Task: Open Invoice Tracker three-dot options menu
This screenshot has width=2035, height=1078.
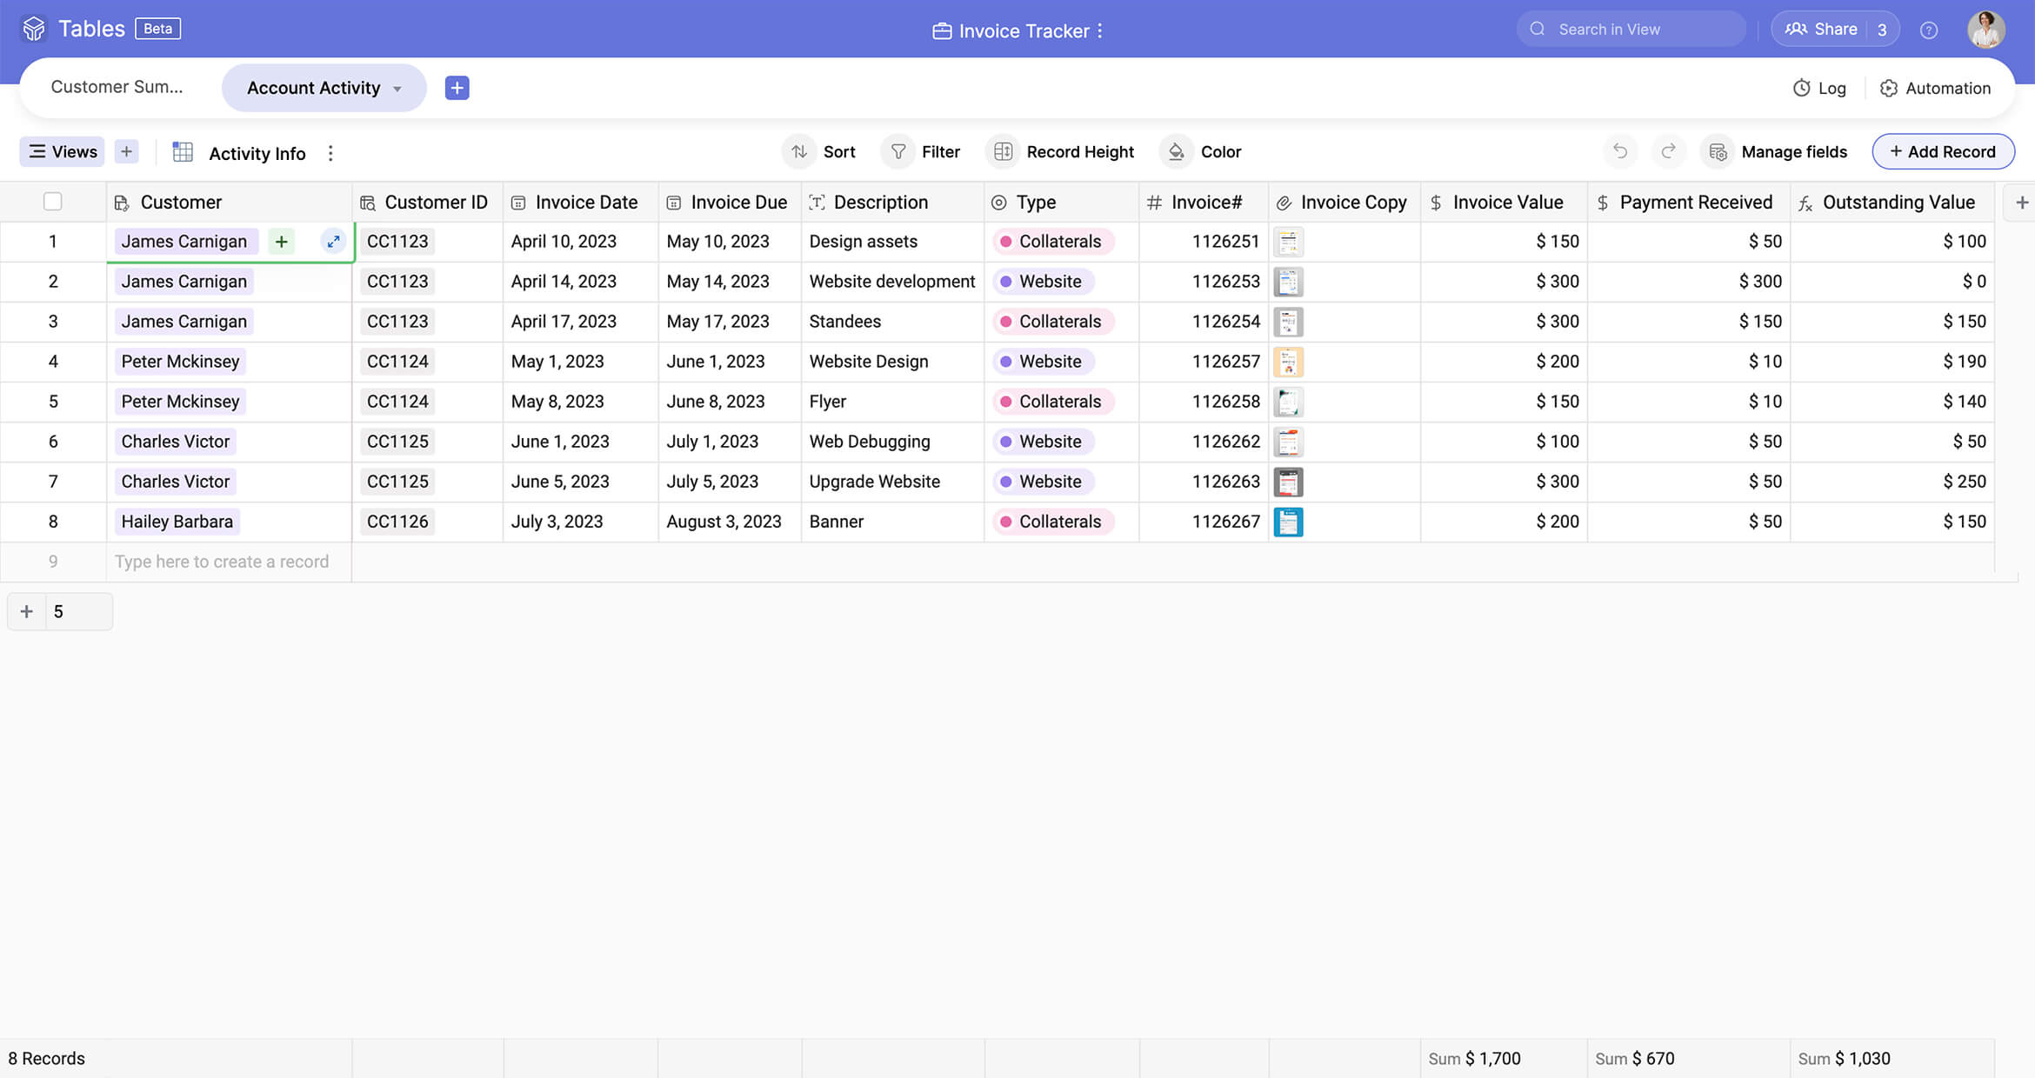Action: coord(1100,30)
